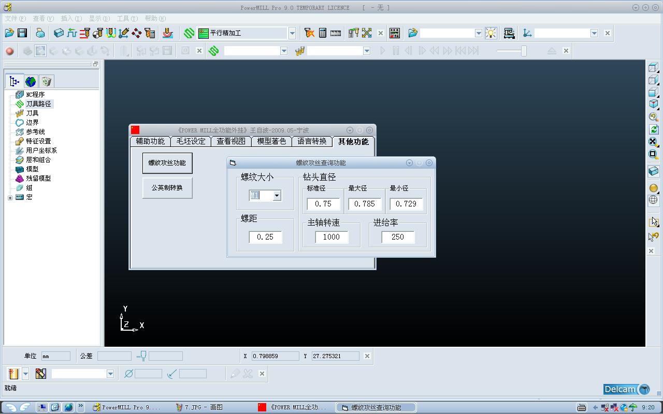Screen dimensions: 663x414
Task: Open the 插入 menu
Action: [71, 19]
